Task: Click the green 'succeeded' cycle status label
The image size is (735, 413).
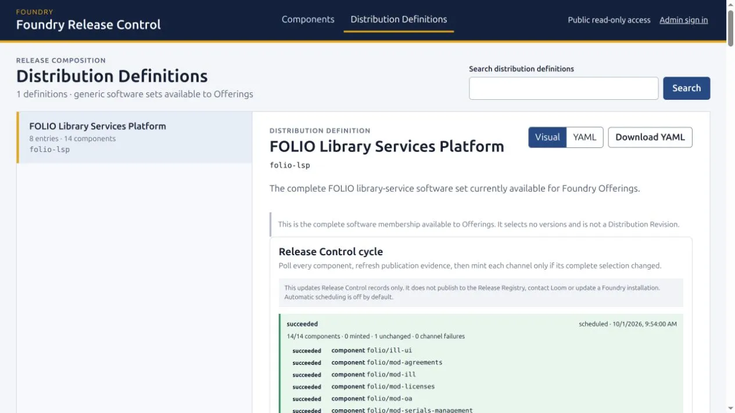Action: coord(302,324)
